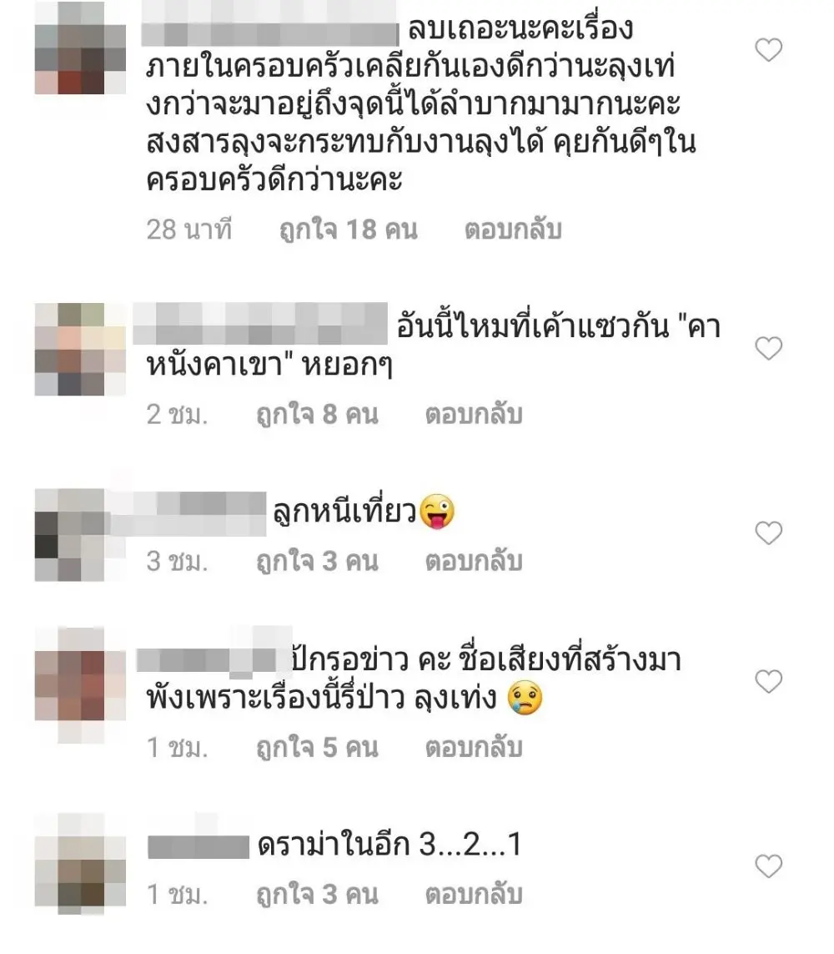Like the "ลูกหนีเที่ยว" comment with heart
This screenshot has height=954, width=834.
coord(768,533)
